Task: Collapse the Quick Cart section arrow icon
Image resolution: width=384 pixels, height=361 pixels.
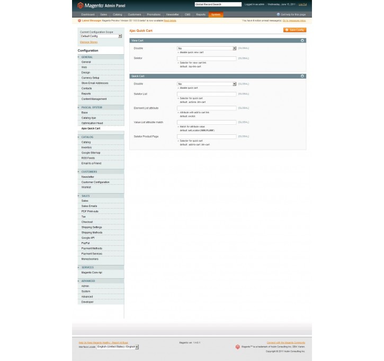Action: (302, 76)
